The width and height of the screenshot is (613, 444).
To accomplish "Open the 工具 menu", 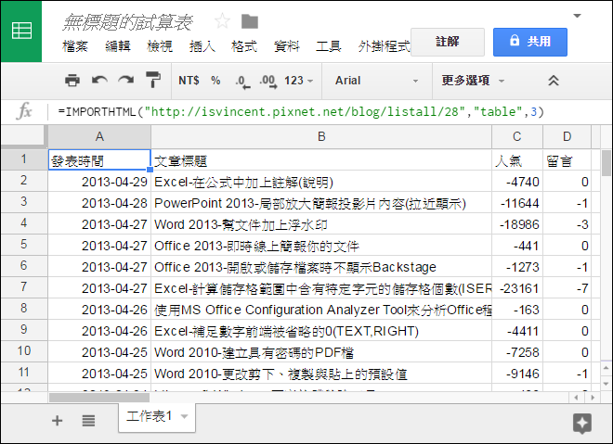I will pyautogui.click(x=329, y=46).
